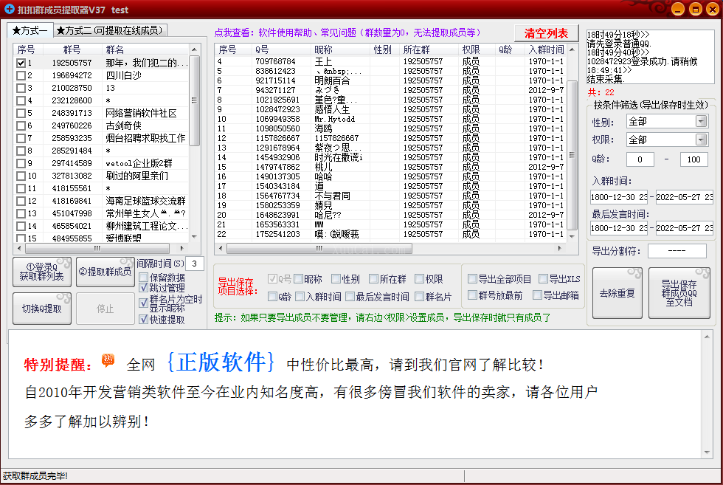
Task: Click the orange 热 hot badge icon
Action: (108, 360)
